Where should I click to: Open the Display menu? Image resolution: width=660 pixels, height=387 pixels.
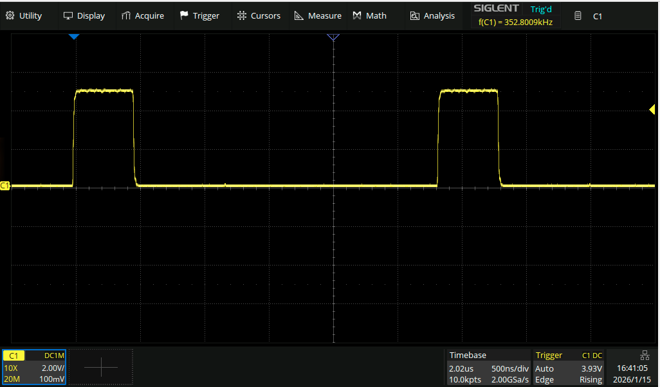84,15
